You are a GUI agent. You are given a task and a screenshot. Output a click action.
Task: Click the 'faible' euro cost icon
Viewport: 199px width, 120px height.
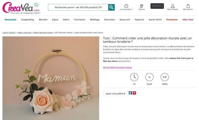tap(164, 77)
